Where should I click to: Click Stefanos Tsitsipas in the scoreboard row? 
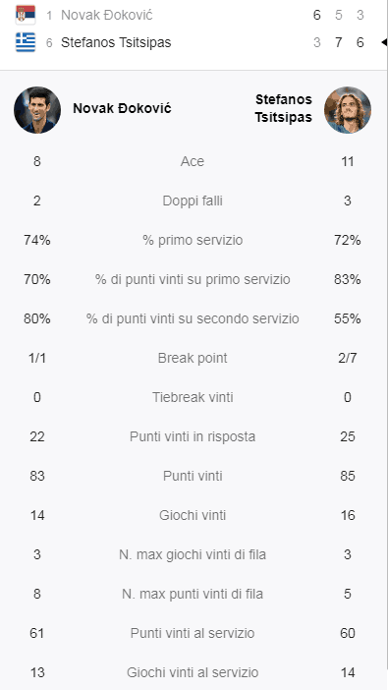pos(116,42)
